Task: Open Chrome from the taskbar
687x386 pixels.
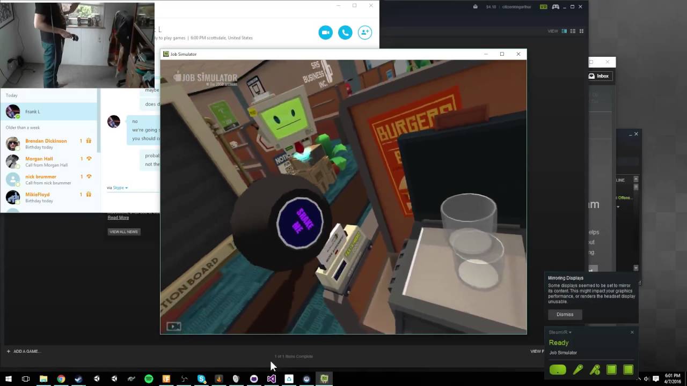Action: 61,378
